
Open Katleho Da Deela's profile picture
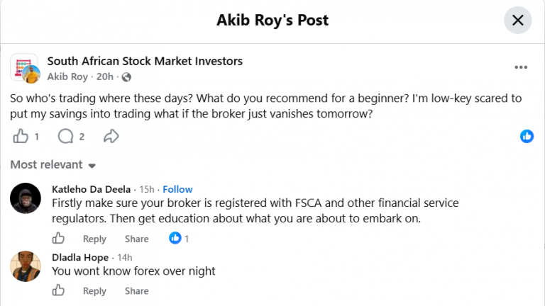pos(26,198)
